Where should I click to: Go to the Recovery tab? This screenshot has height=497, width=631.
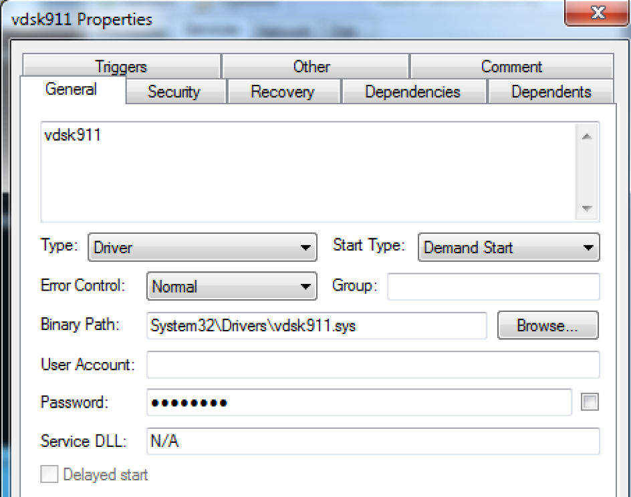[282, 92]
